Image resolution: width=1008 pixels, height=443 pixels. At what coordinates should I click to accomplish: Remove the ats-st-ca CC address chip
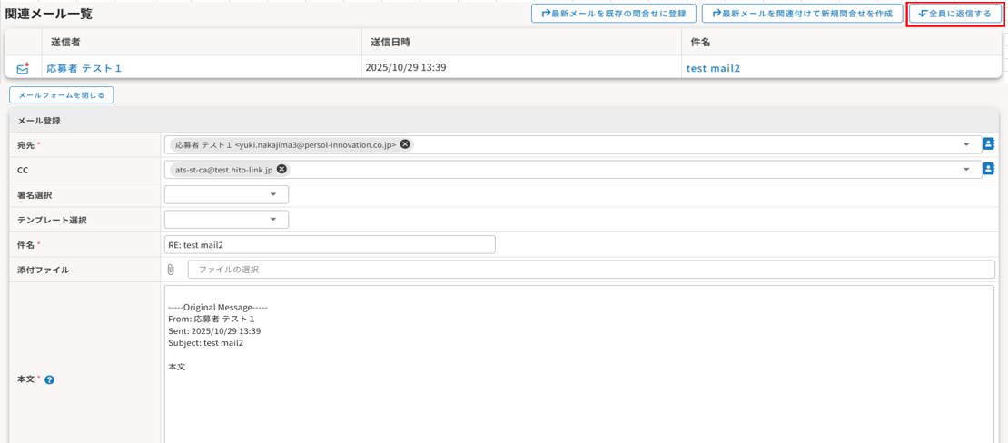282,170
